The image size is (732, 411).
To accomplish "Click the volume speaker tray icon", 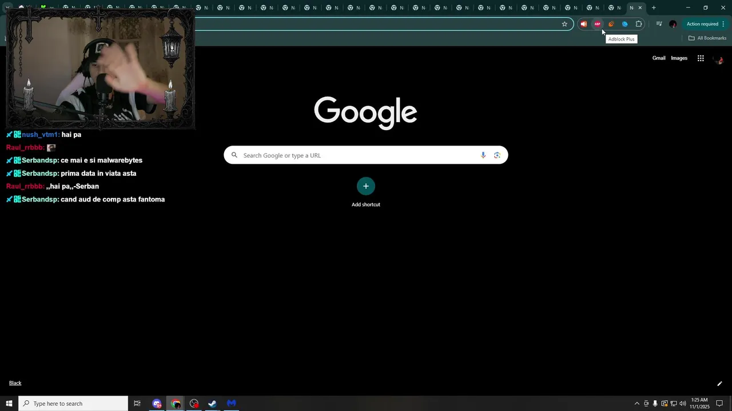I will (x=682, y=404).
